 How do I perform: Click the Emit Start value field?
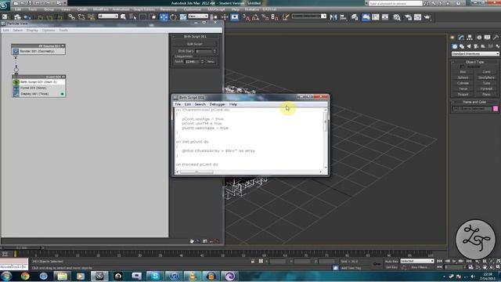(204, 51)
